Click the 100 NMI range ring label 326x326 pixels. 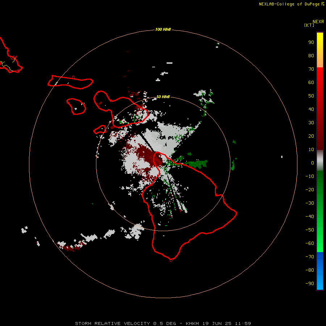(163, 29)
